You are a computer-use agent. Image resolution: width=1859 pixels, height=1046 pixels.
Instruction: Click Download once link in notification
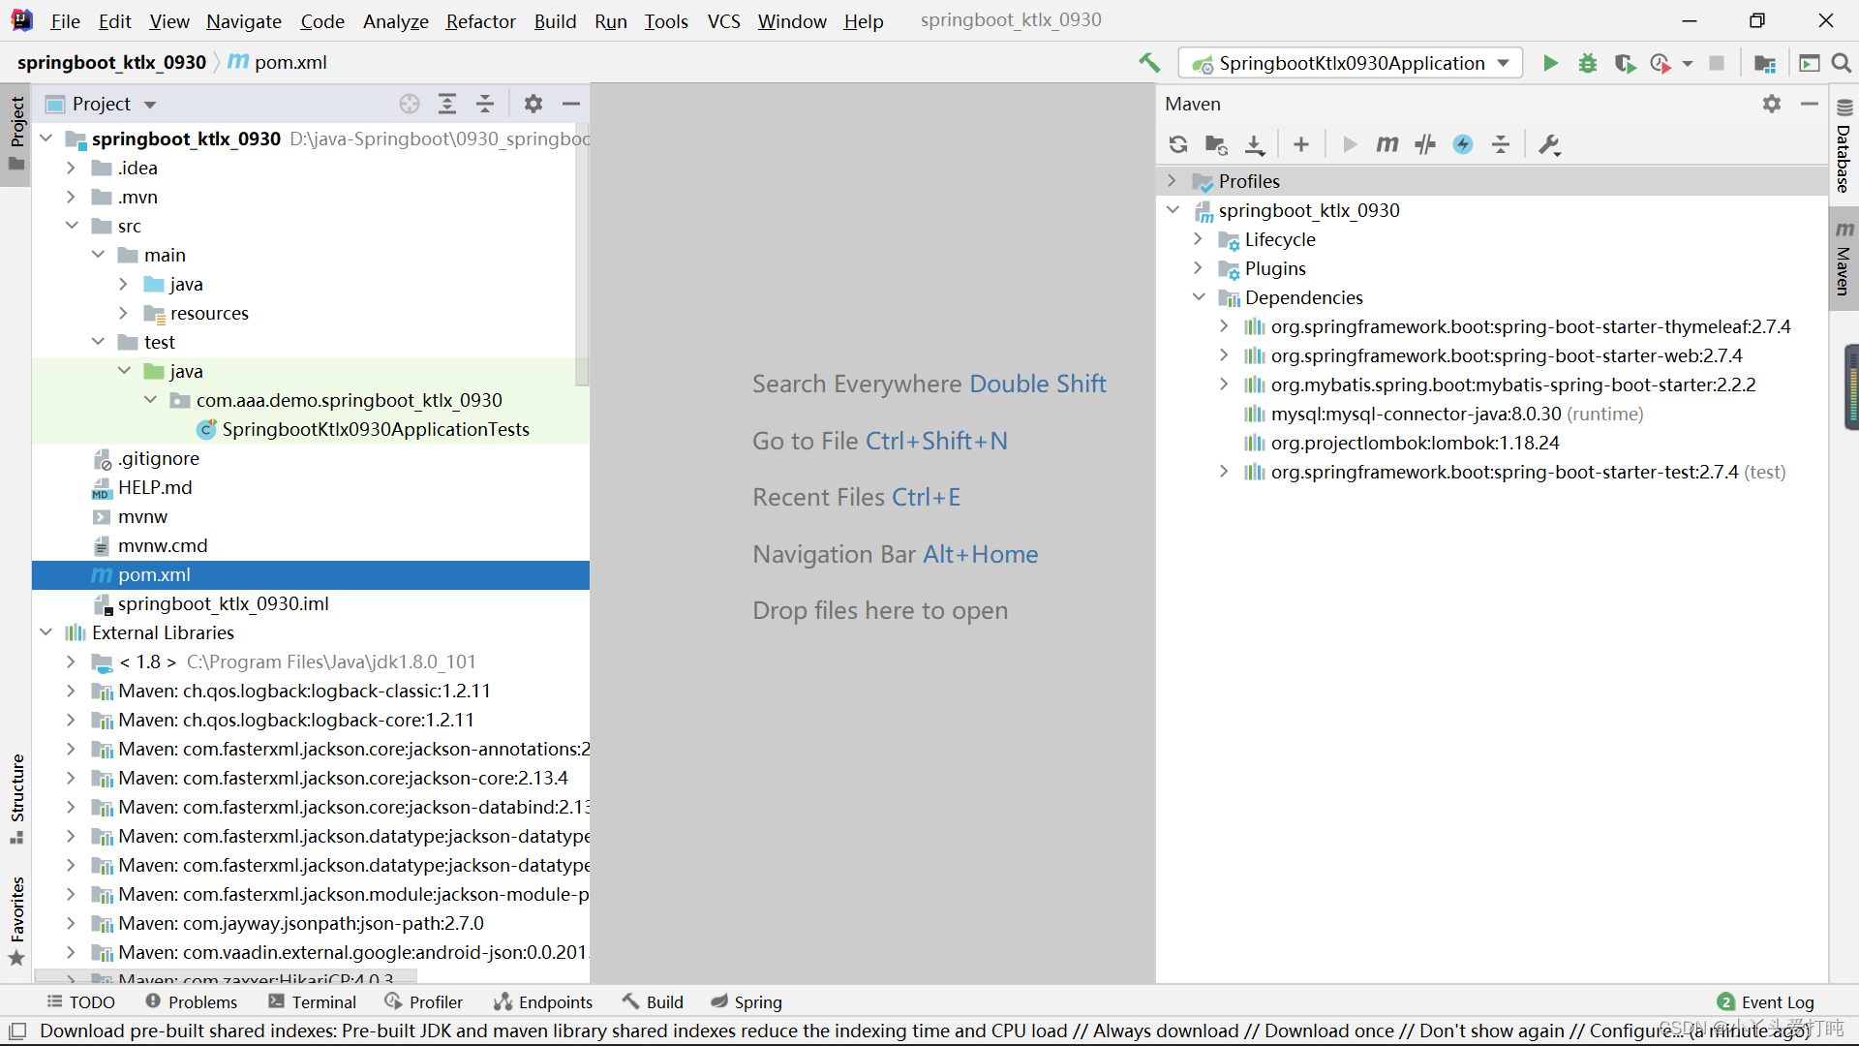(1329, 1031)
